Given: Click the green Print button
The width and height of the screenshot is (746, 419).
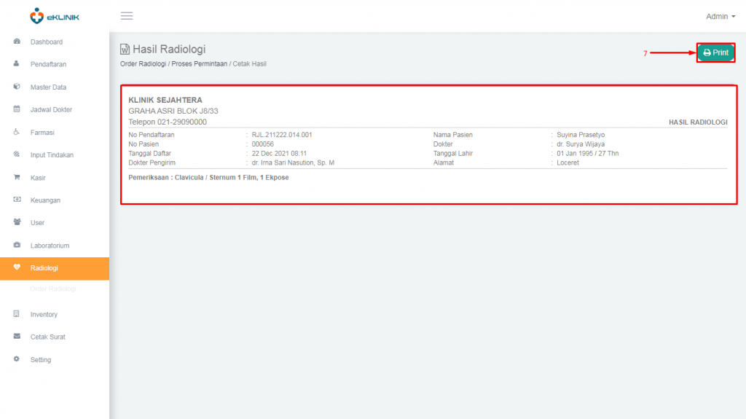Looking at the screenshot, I should pos(715,52).
